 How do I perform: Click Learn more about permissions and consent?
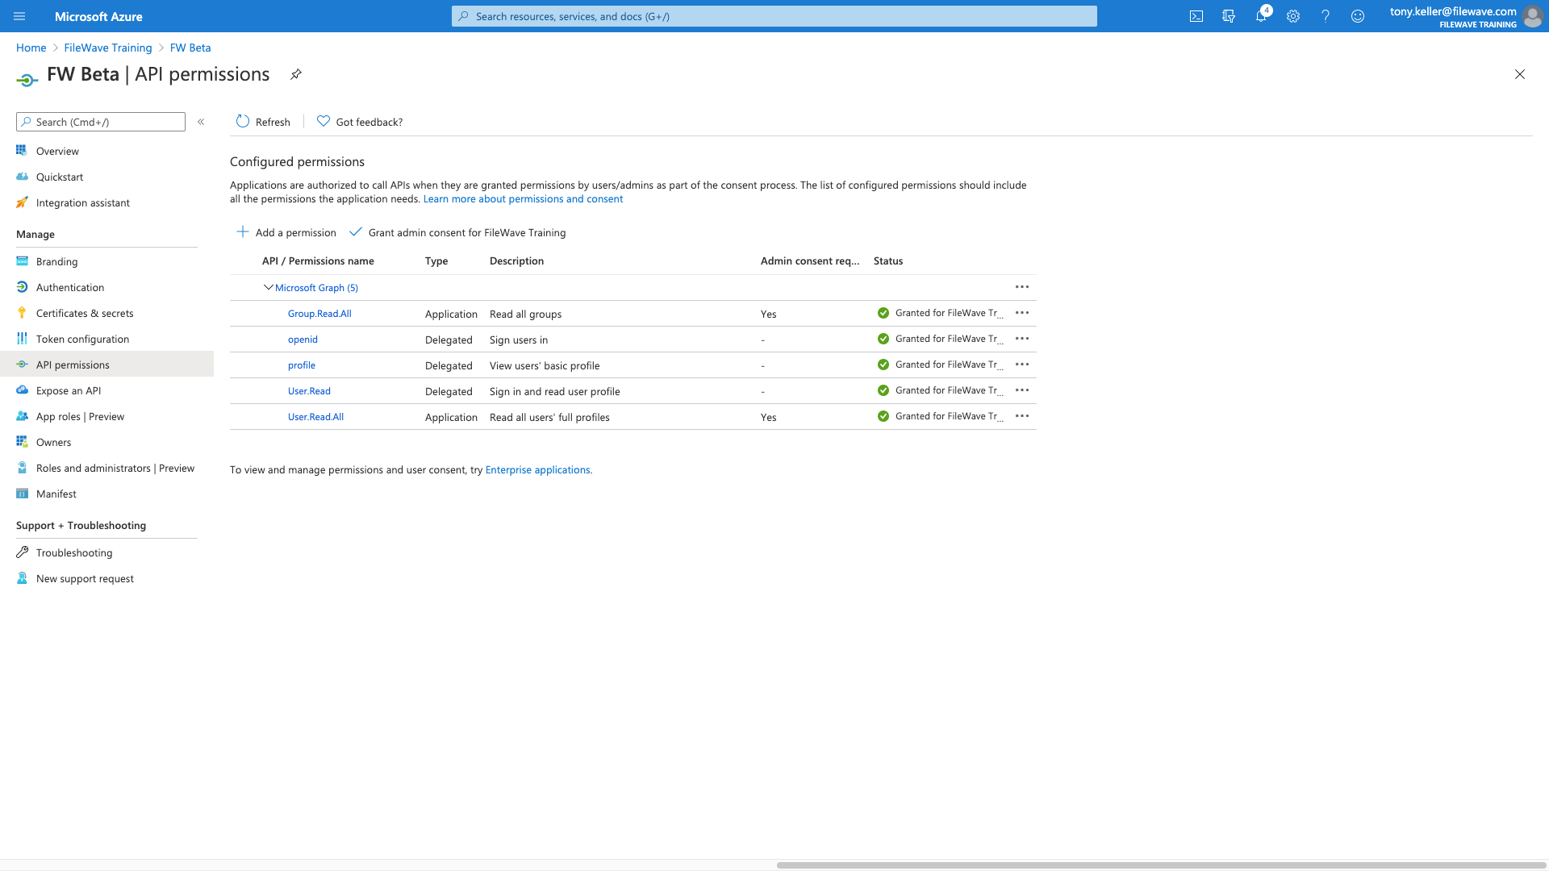coord(523,199)
